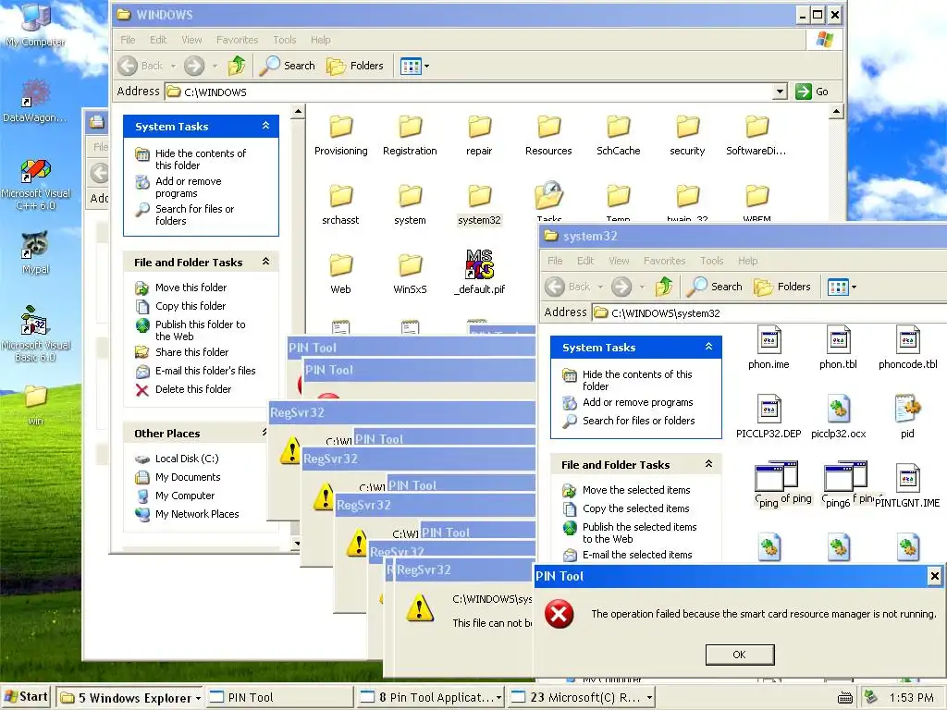This screenshot has height=710, width=947.
Task: Select the WinSxS folder icon
Action: pyautogui.click(x=410, y=265)
